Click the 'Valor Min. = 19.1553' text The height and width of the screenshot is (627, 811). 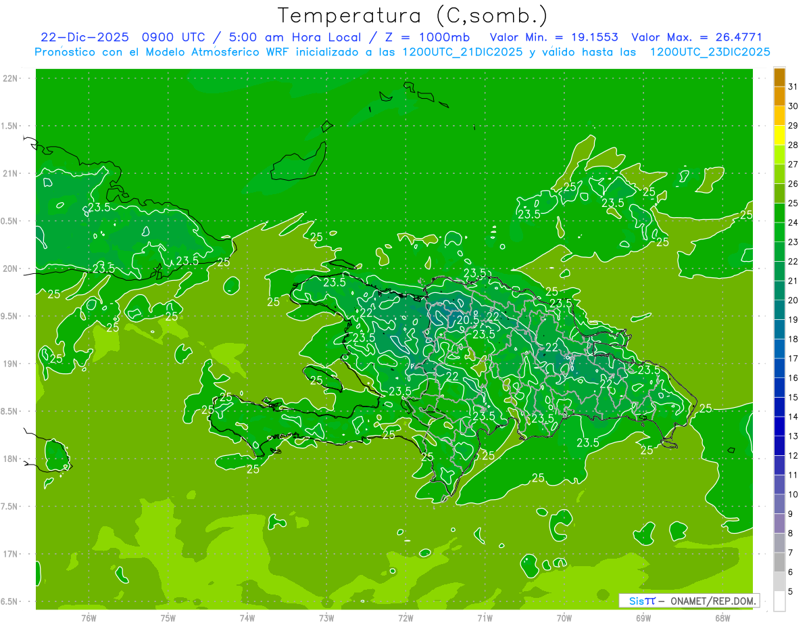coord(554,37)
